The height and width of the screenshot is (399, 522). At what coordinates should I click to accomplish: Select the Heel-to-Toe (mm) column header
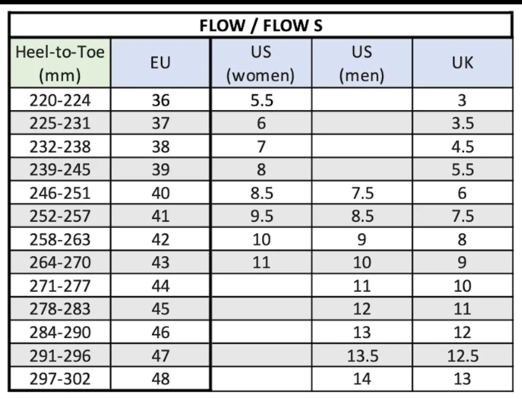(60, 63)
